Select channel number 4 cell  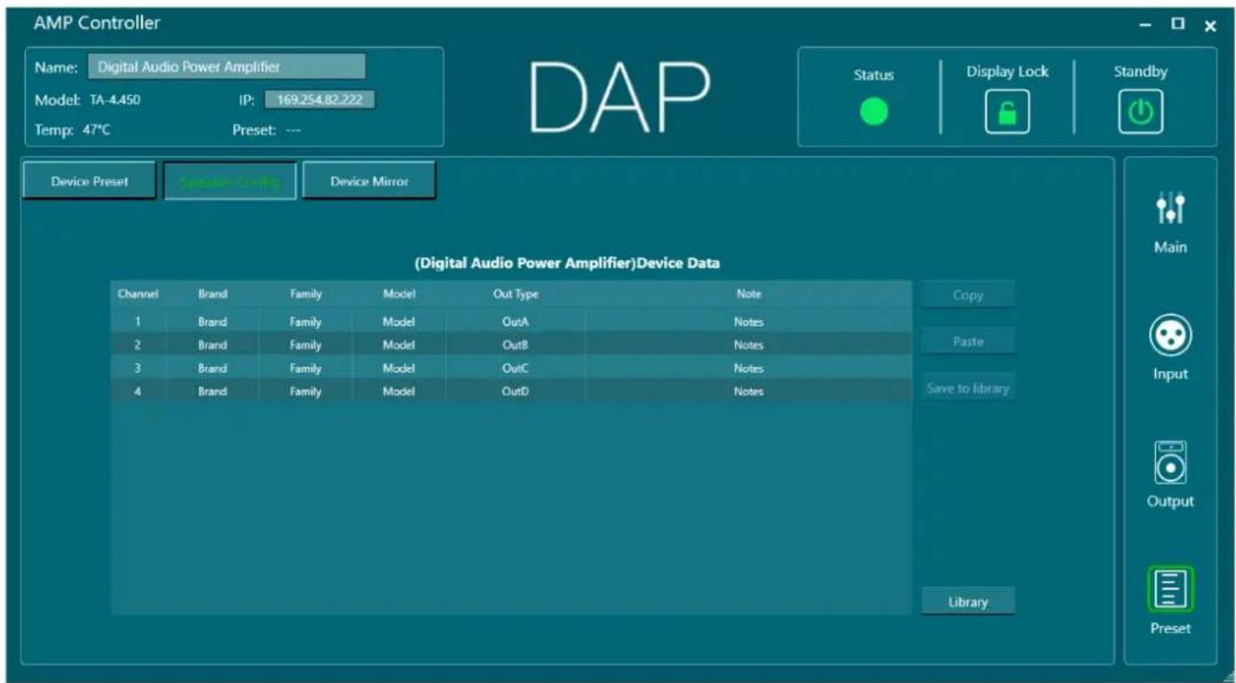tap(138, 391)
